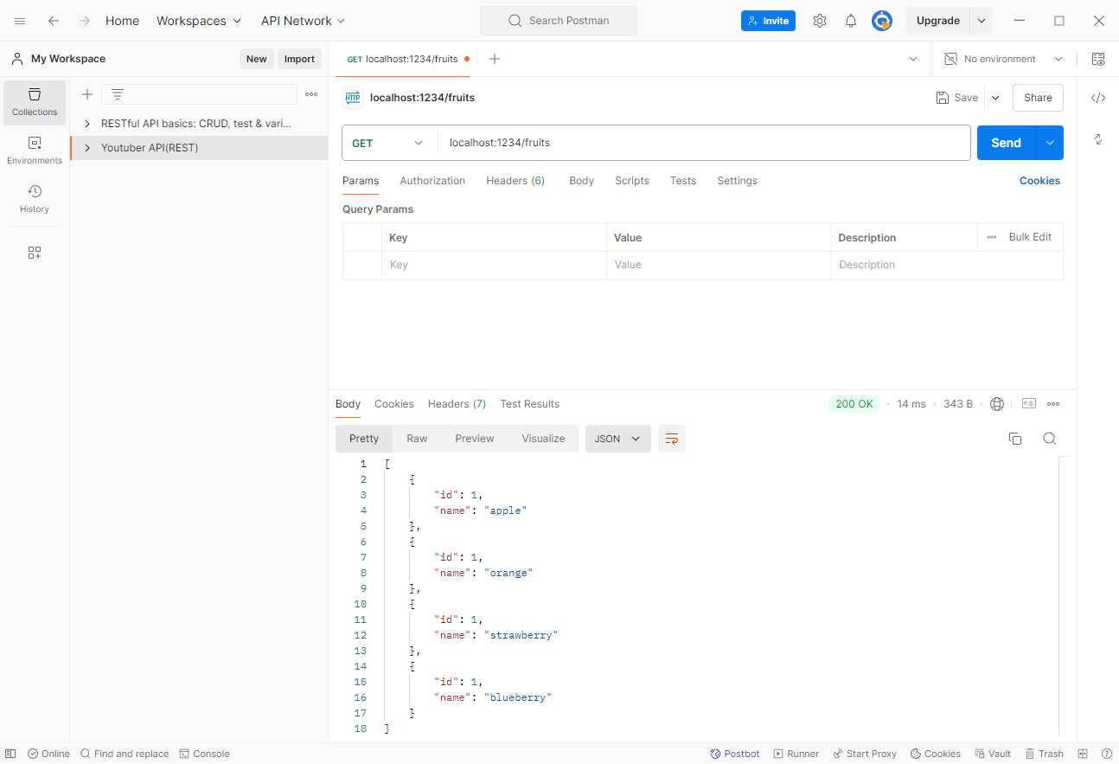The width and height of the screenshot is (1119, 764).
Task: Click the Invite button
Action: (768, 21)
